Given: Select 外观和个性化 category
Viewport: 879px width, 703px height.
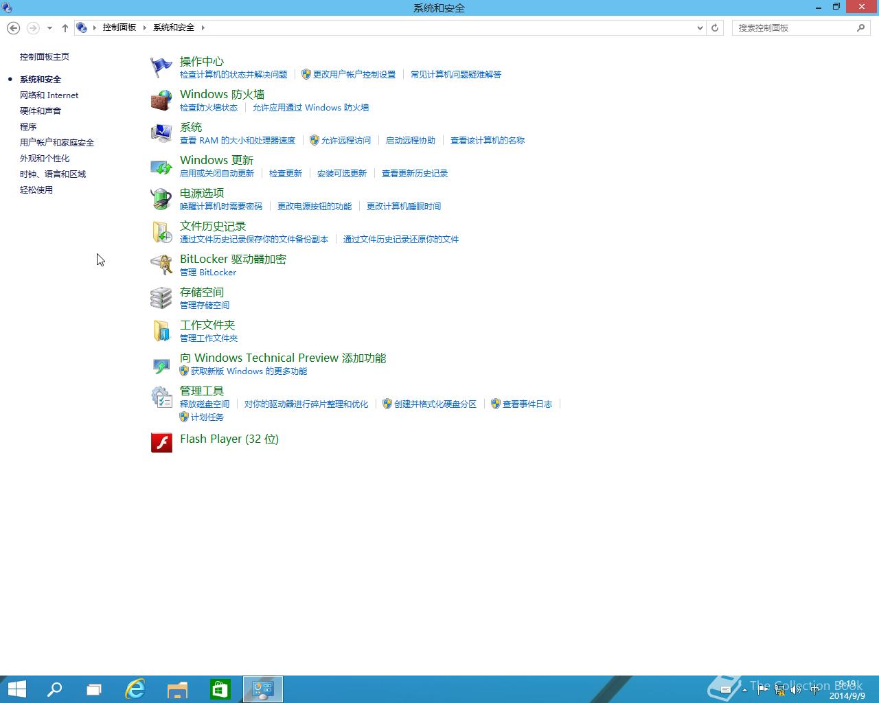Looking at the screenshot, I should (45, 158).
